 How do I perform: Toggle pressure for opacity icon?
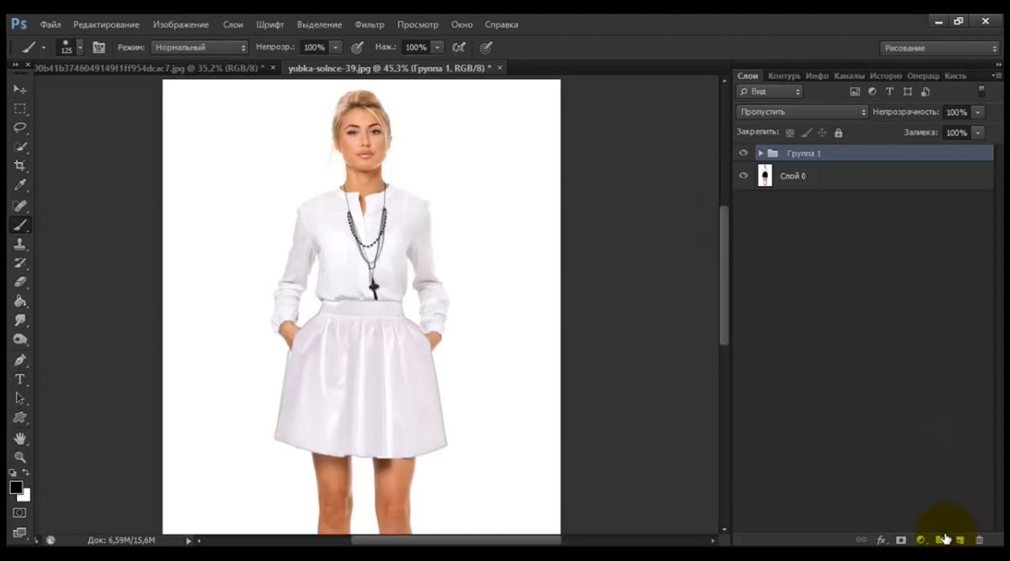(x=358, y=48)
